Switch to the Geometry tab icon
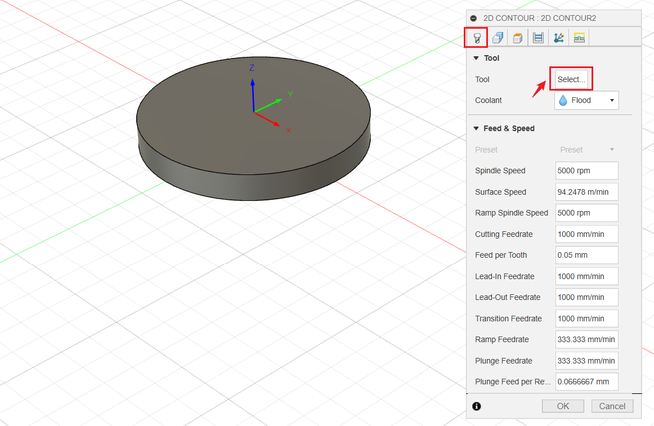This screenshot has height=426, width=654. 497,37
